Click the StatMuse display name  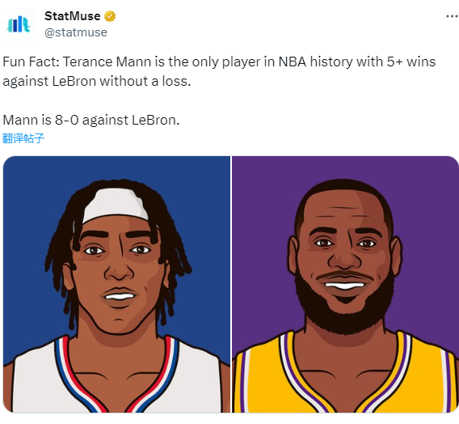[x=72, y=16]
